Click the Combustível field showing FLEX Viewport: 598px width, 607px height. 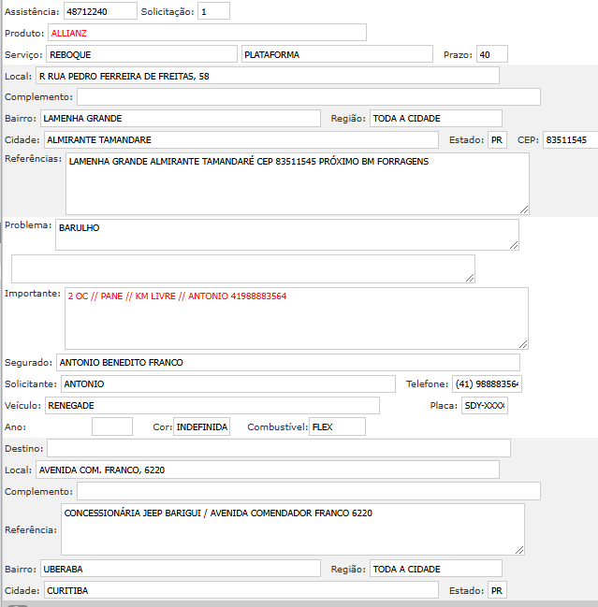pyautogui.click(x=337, y=426)
